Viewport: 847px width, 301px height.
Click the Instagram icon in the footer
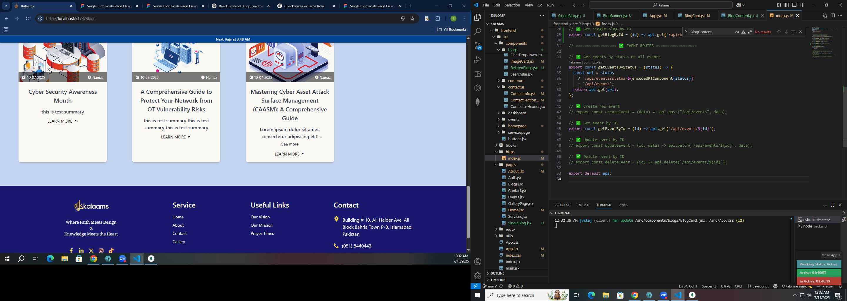click(x=101, y=250)
